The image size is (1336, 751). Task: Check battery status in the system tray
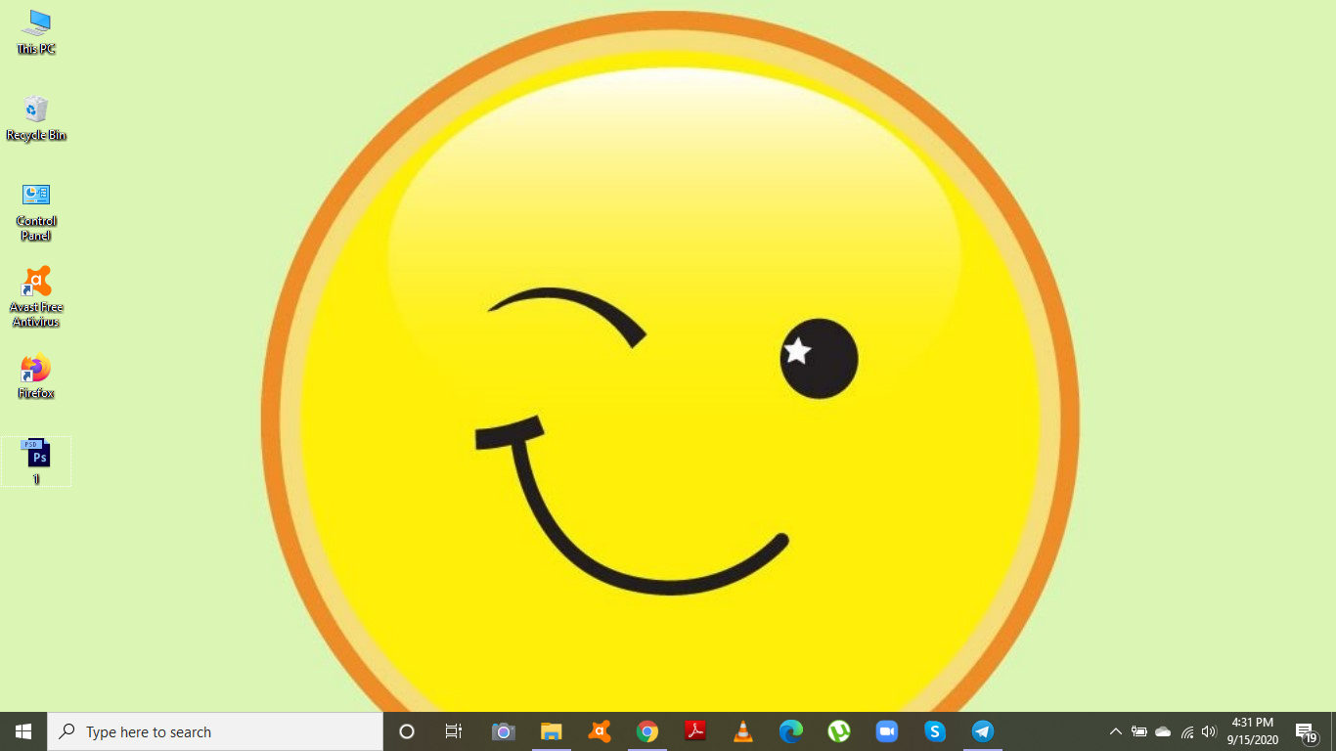(1139, 731)
